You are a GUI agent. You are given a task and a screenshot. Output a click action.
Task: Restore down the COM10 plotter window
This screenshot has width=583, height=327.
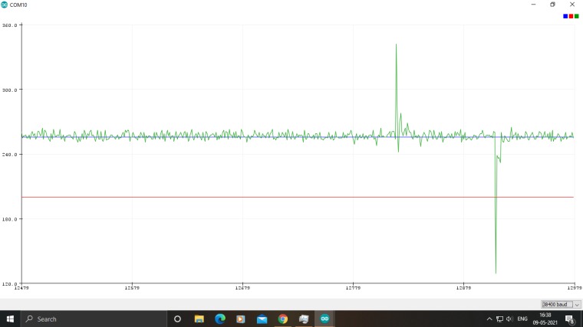(x=552, y=5)
